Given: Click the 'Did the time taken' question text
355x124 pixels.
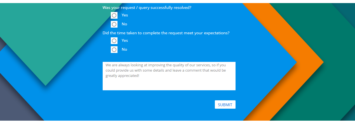Looking at the screenshot, I should tap(166, 33).
